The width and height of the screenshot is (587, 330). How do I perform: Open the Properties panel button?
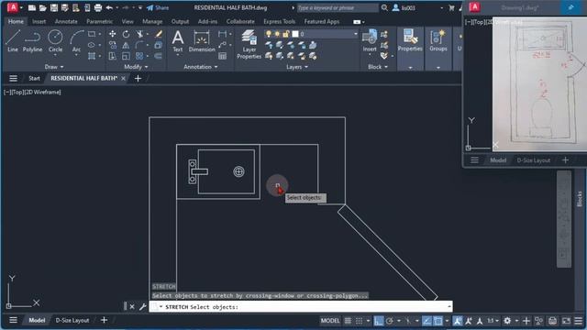point(410,40)
